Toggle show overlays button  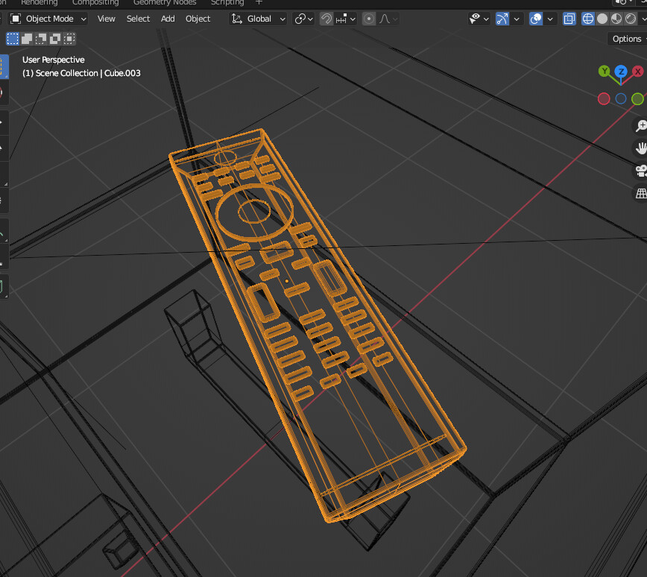(536, 19)
